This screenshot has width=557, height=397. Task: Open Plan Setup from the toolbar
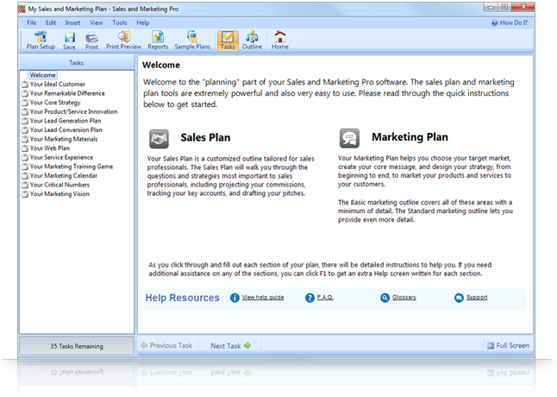pyautogui.click(x=41, y=41)
